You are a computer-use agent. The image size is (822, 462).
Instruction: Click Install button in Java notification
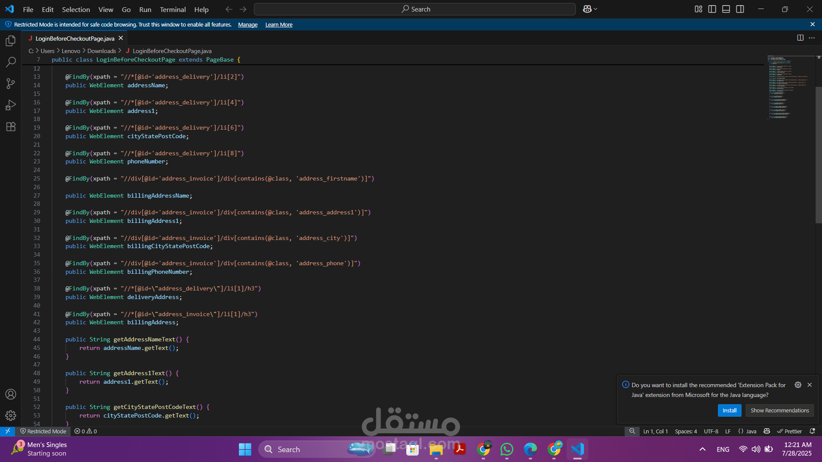[x=729, y=410]
